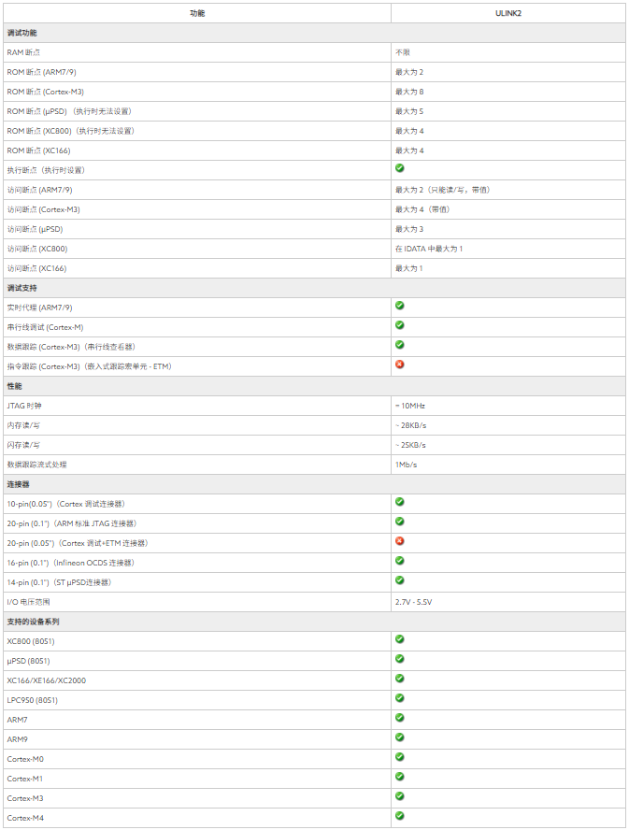Click the 性能 section header

click(x=14, y=386)
